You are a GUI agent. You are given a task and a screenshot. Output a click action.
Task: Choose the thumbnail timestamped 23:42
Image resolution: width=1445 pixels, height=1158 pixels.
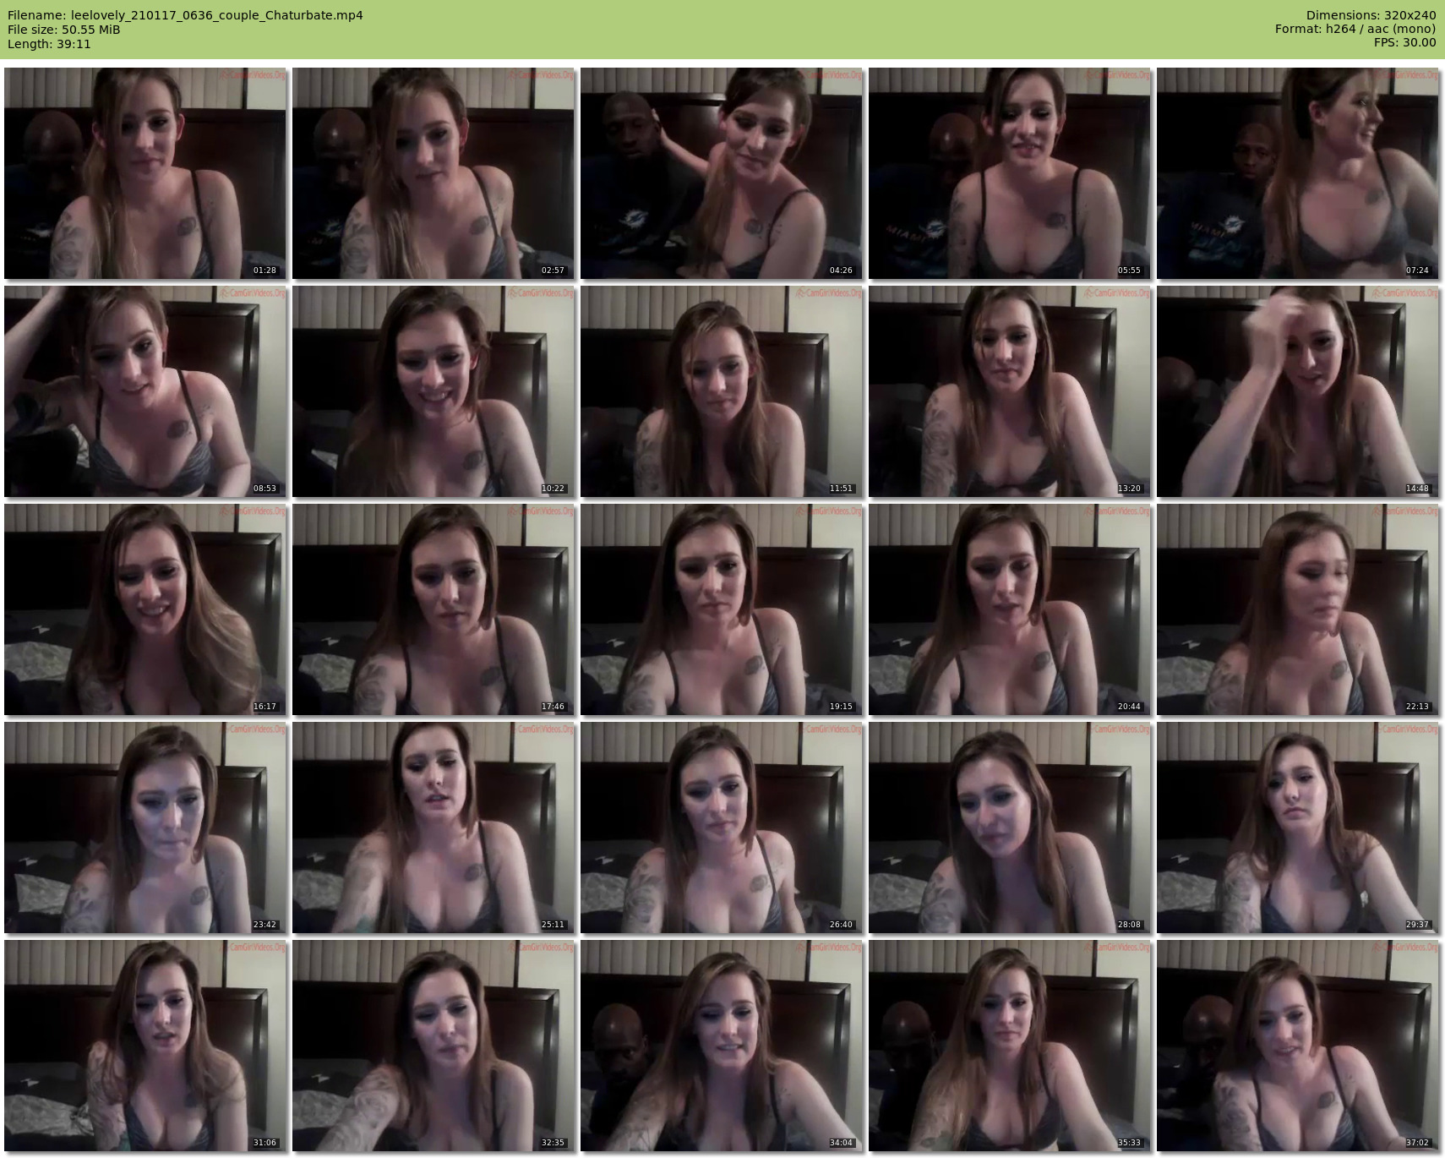coord(145,828)
